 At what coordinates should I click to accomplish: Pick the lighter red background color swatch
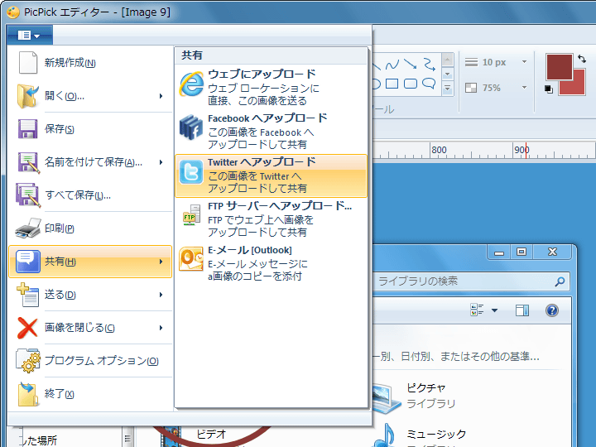[577, 87]
